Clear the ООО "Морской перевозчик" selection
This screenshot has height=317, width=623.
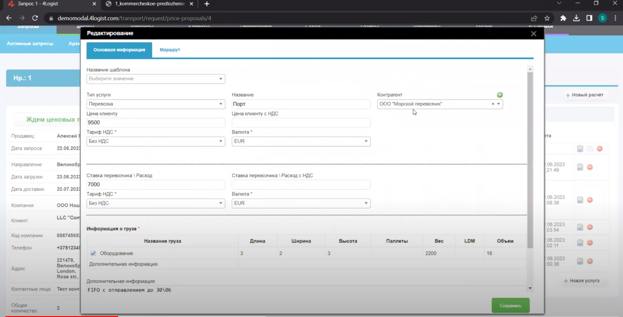(493, 104)
